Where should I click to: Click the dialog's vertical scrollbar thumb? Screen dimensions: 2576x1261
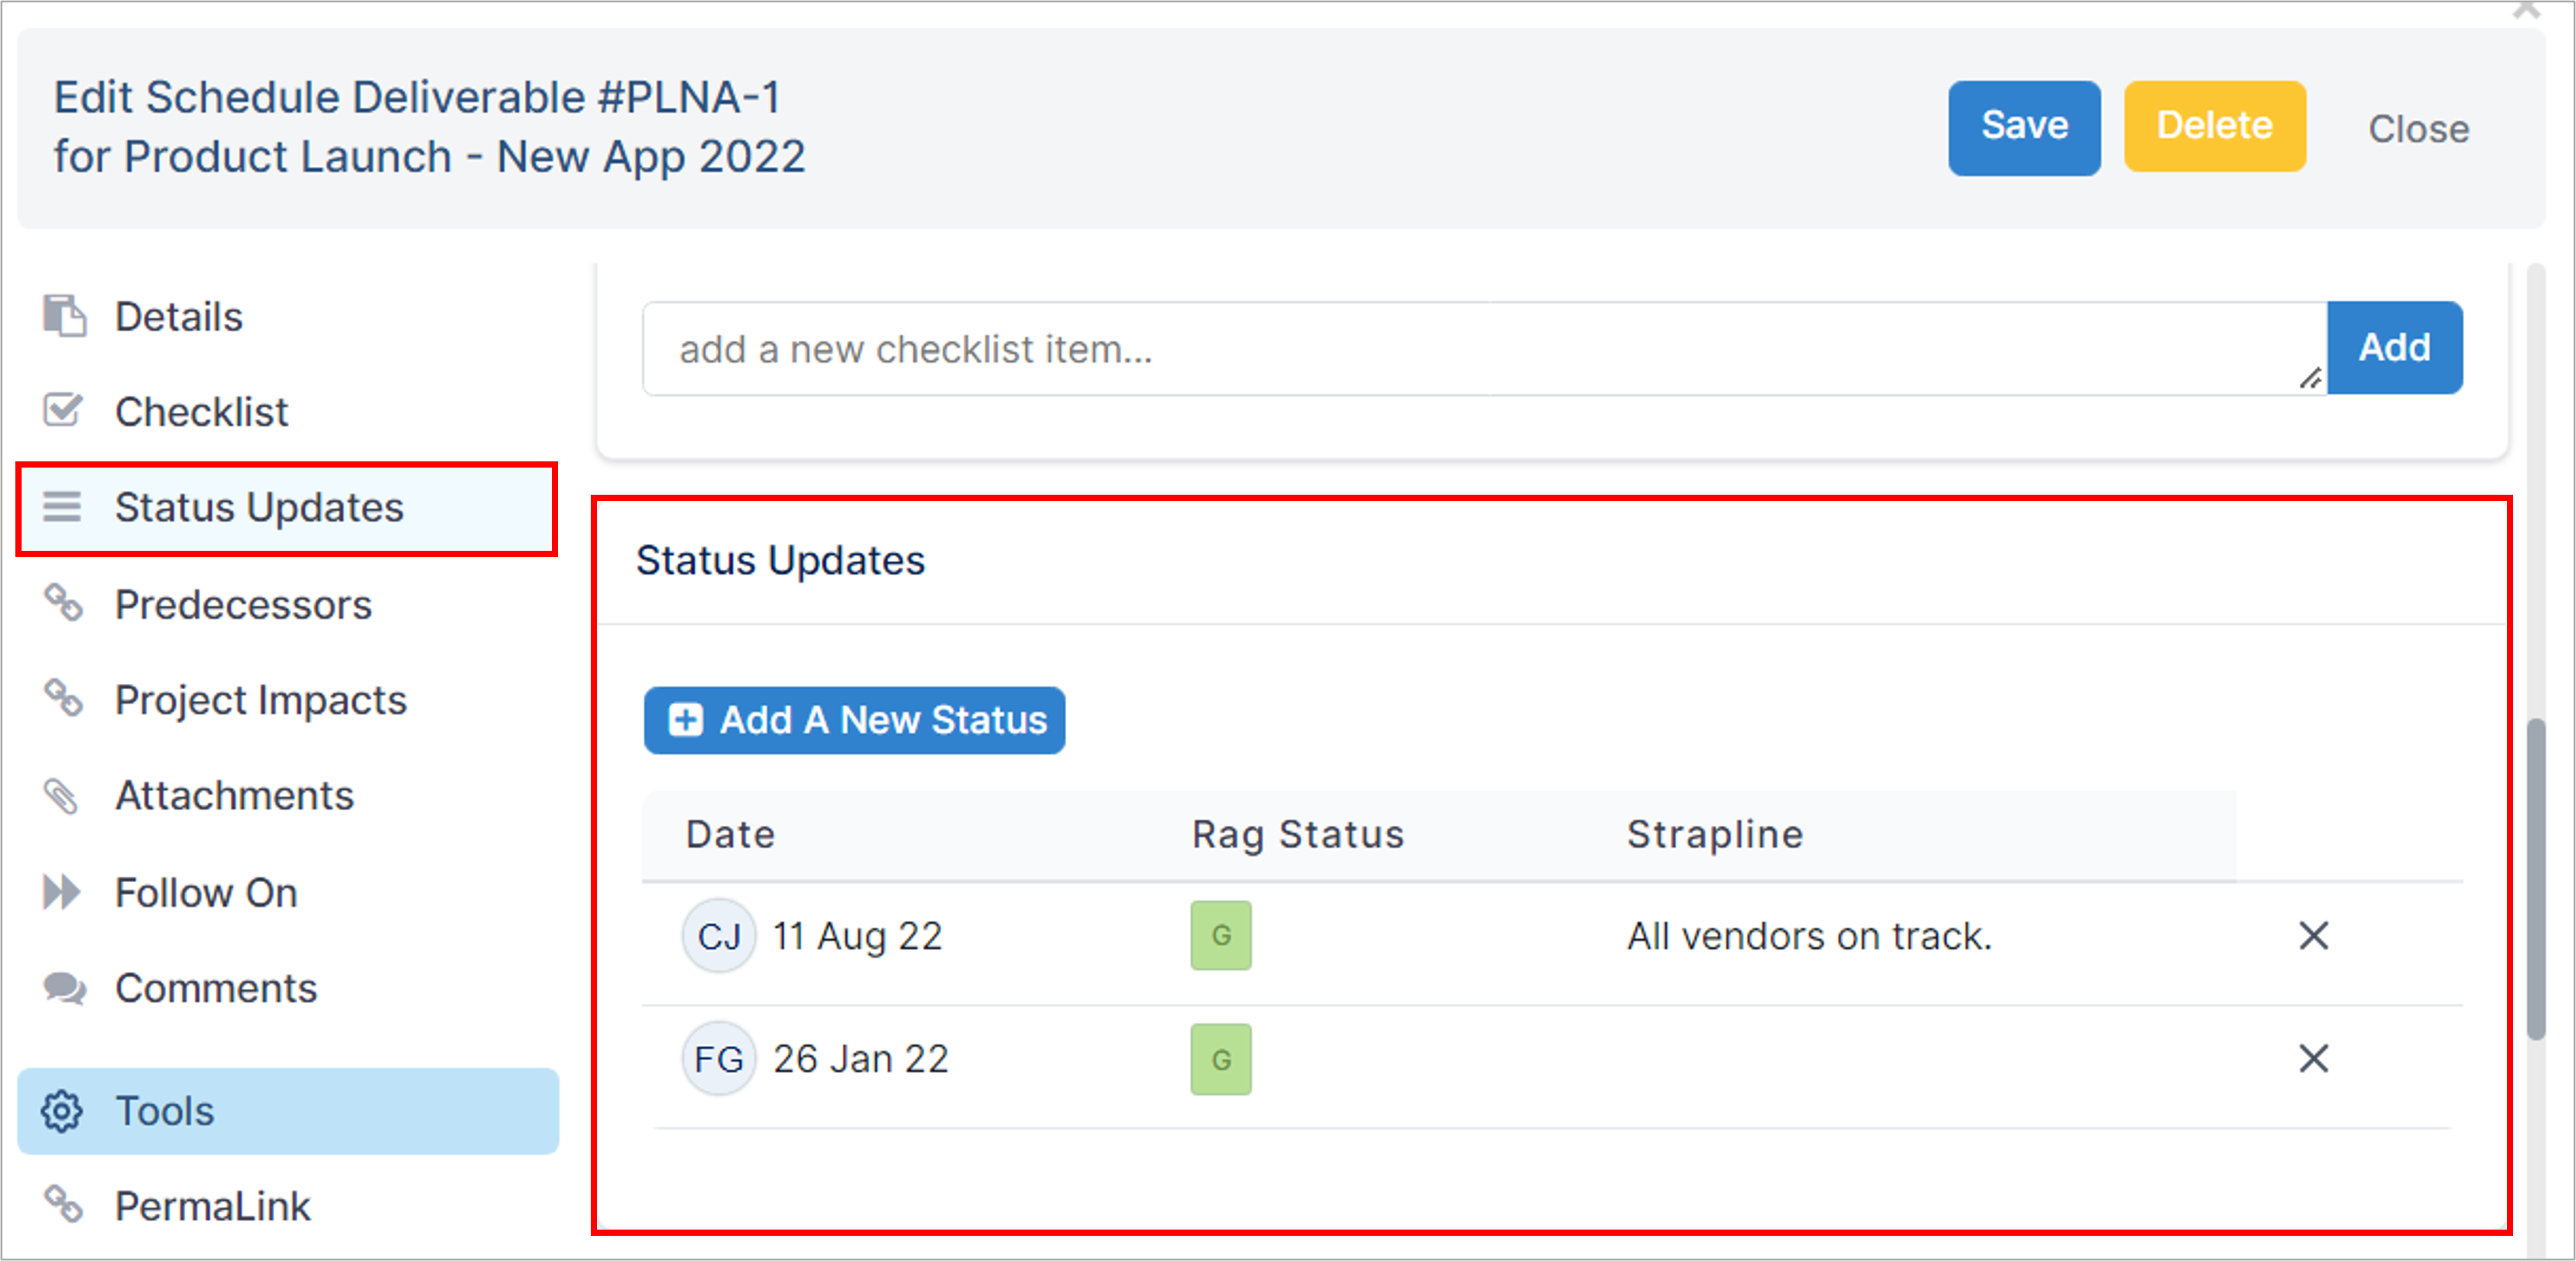point(2535,880)
